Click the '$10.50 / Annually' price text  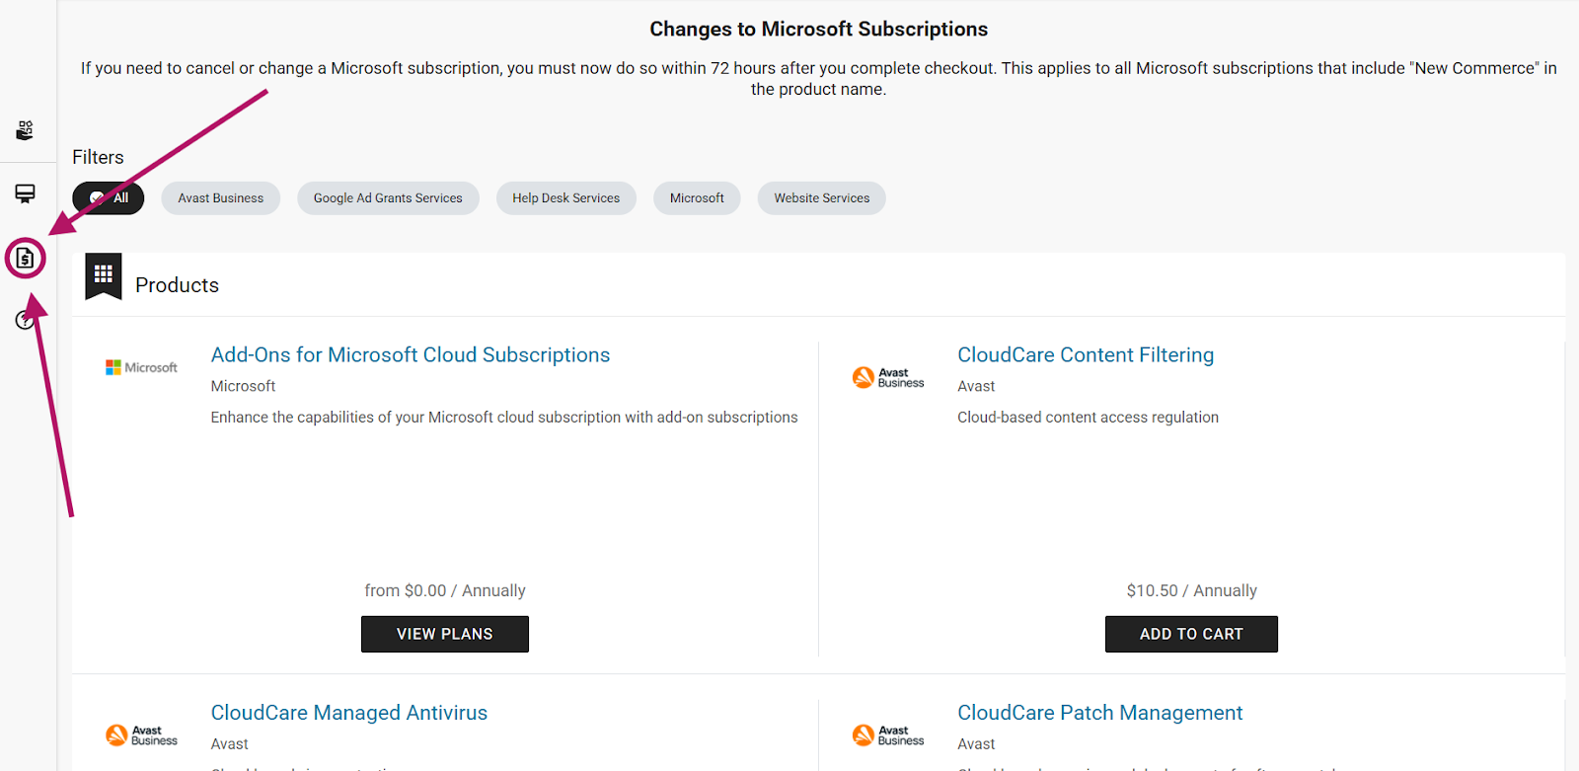(x=1192, y=590)
